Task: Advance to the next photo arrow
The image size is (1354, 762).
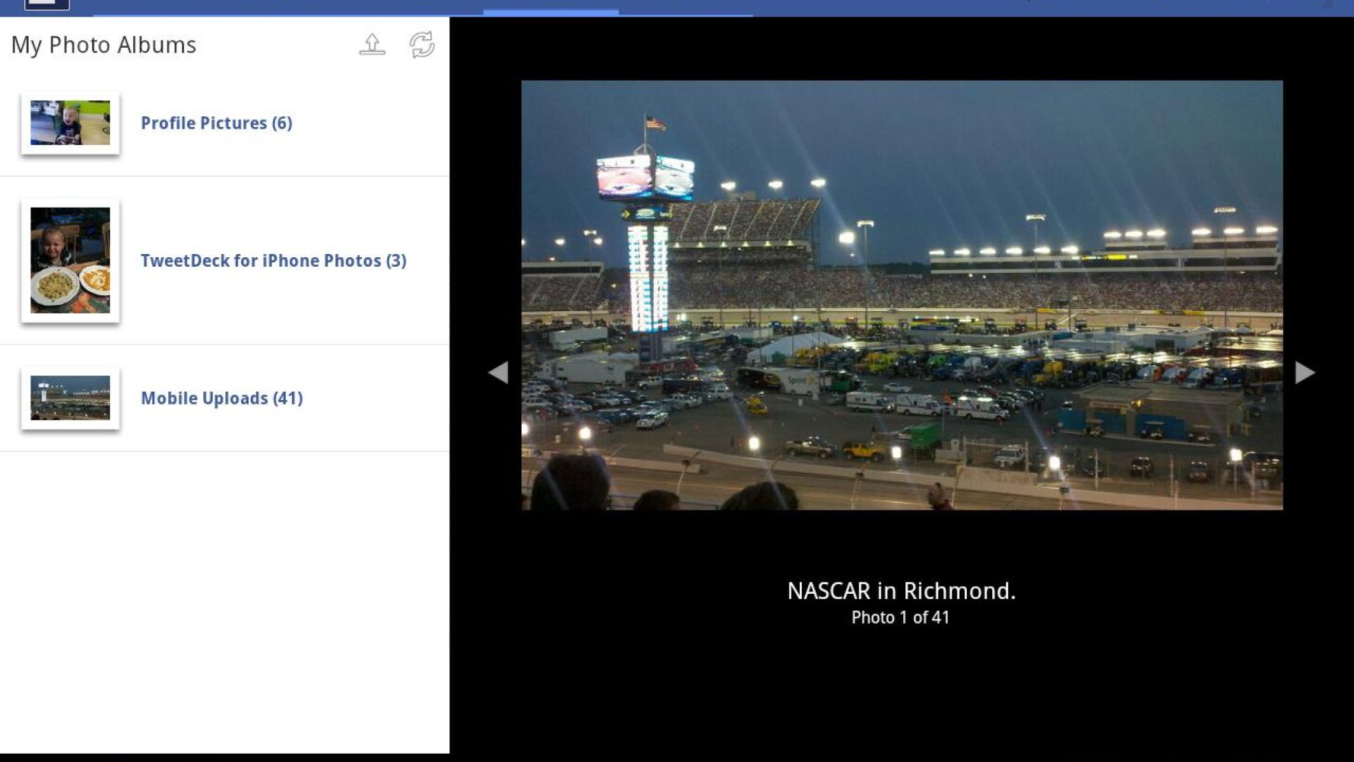Action: pos(1304,372)
